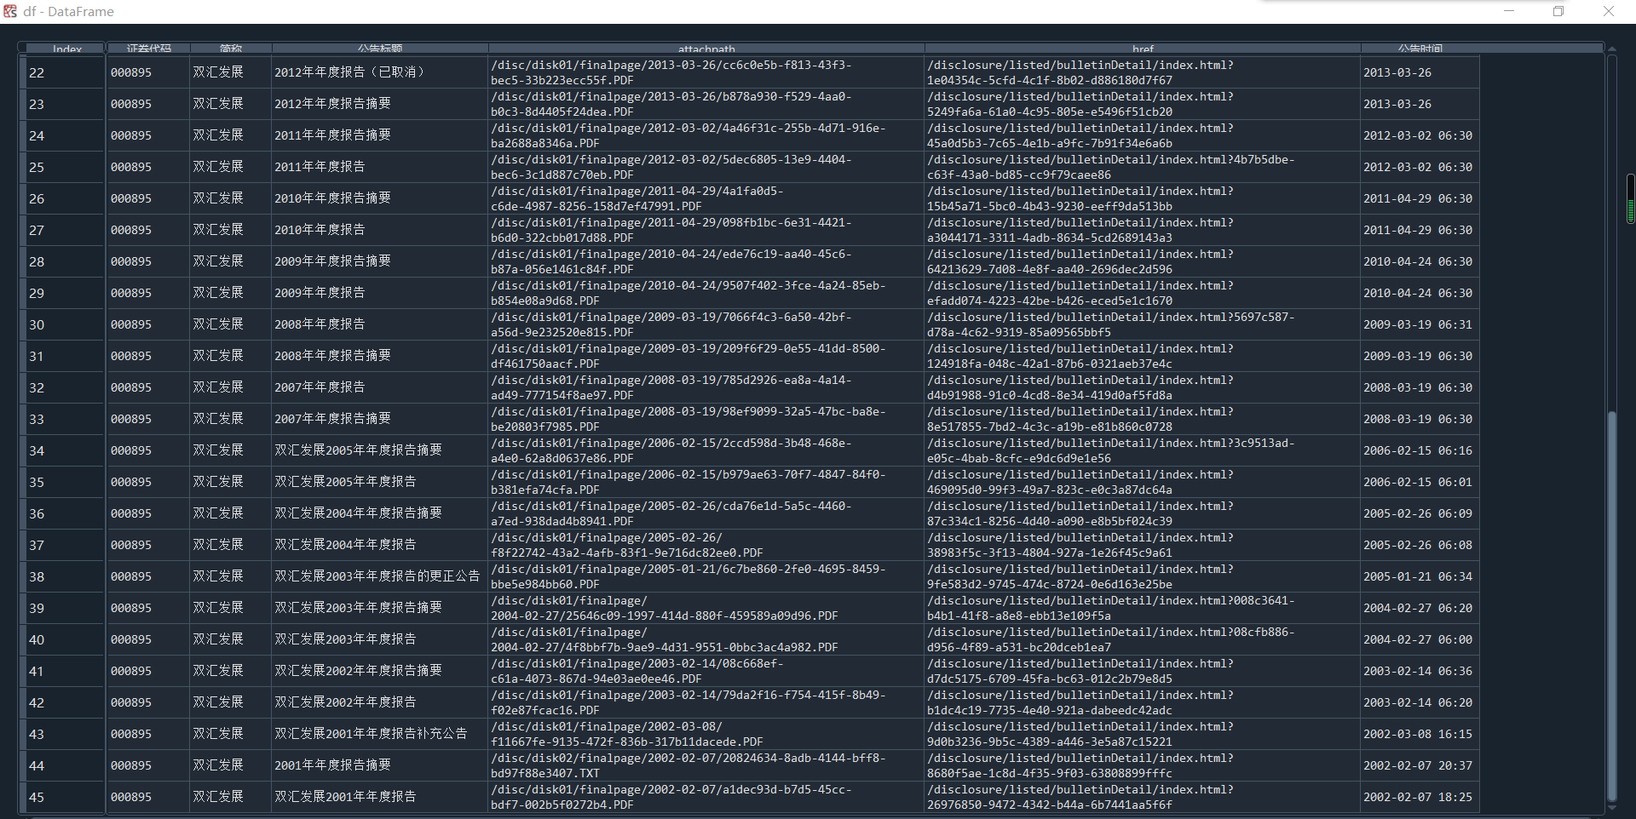The height and width of the screenshot is (819, 1636).
Task: Sort by the 公告标题 column header
Action: tap(380, 49)
